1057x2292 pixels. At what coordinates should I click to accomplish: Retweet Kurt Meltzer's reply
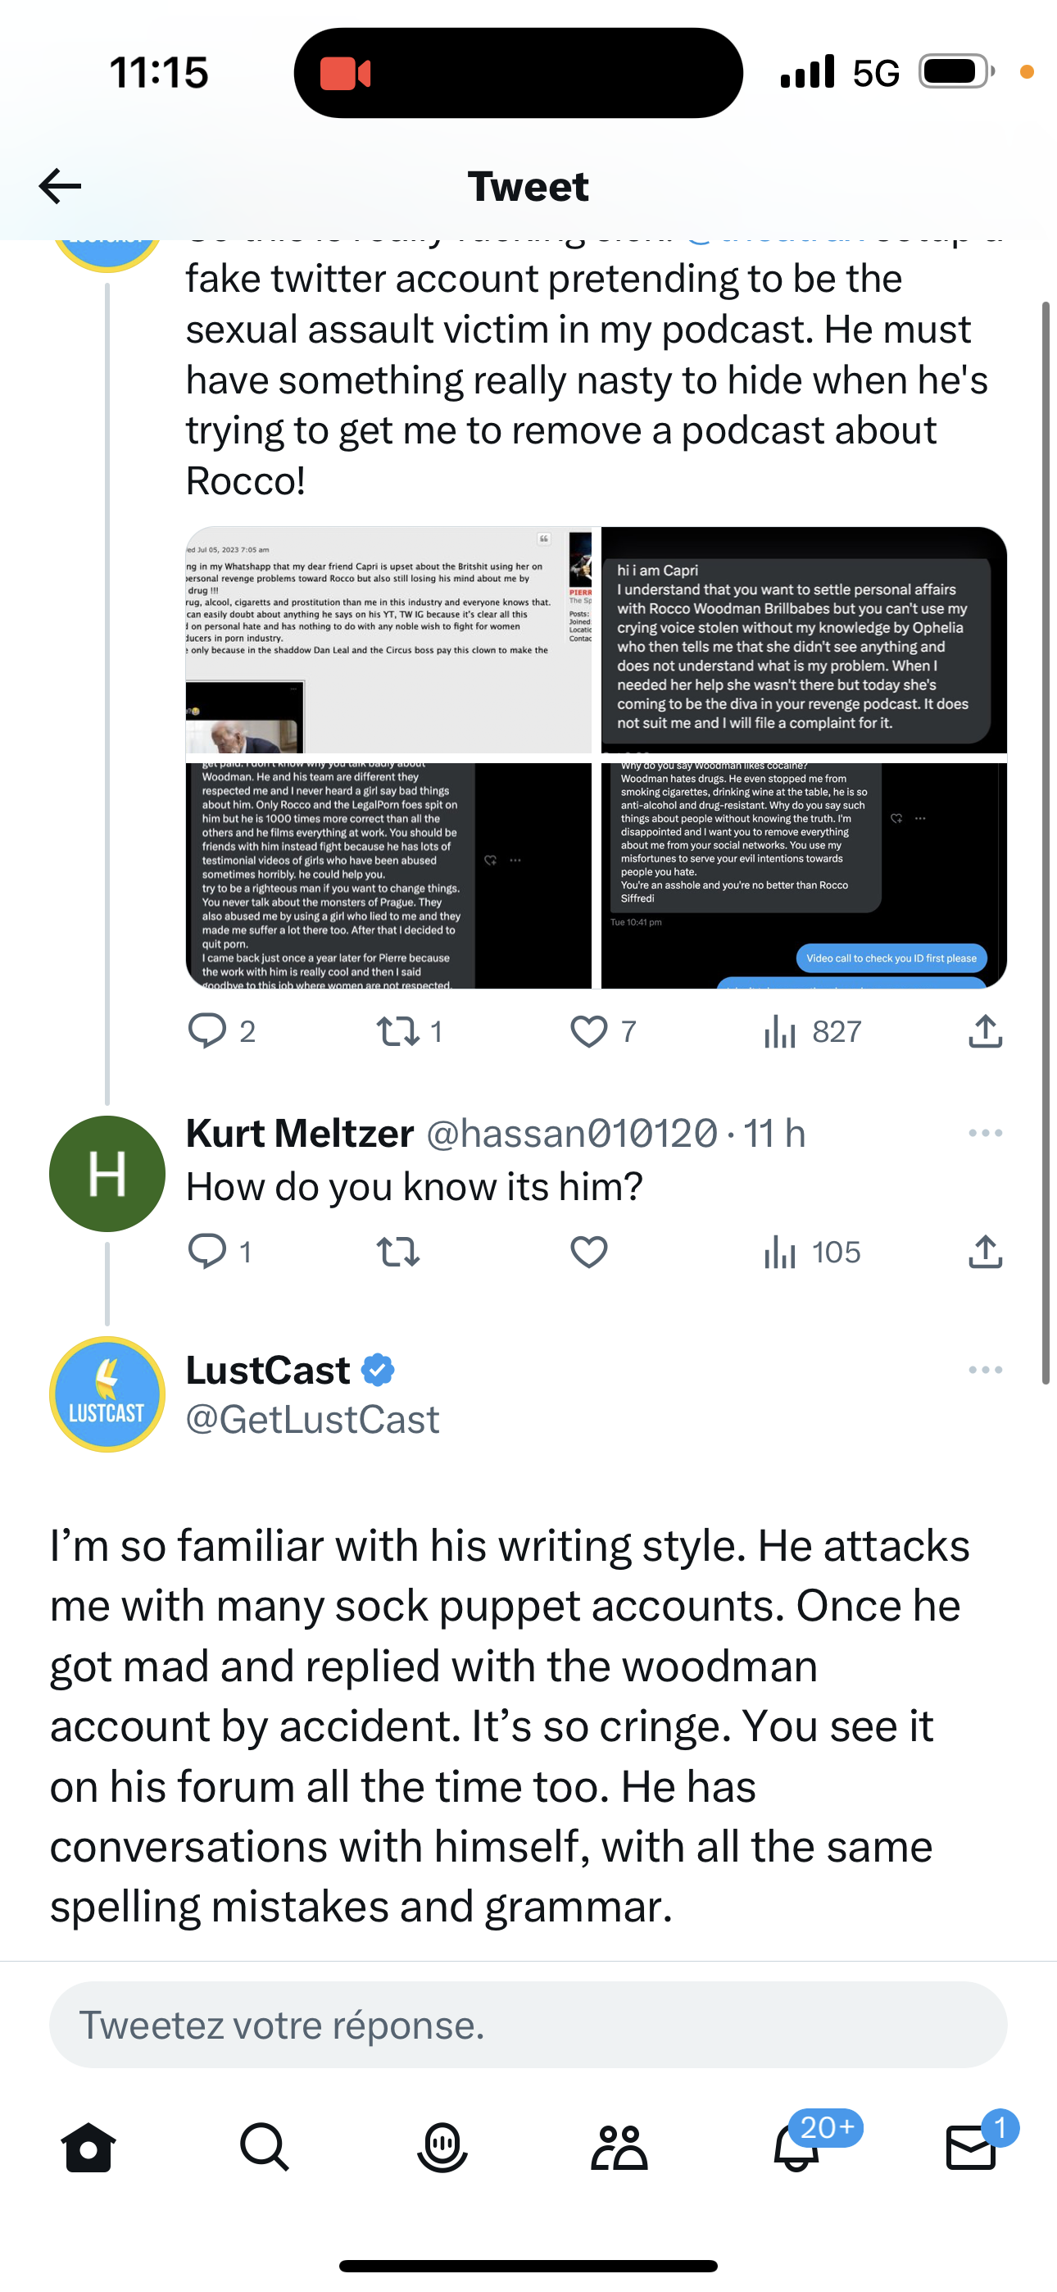(397, 1252)
